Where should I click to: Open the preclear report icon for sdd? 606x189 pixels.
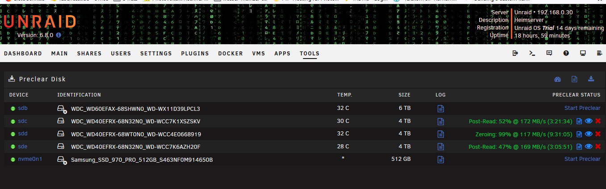[579, 134]
